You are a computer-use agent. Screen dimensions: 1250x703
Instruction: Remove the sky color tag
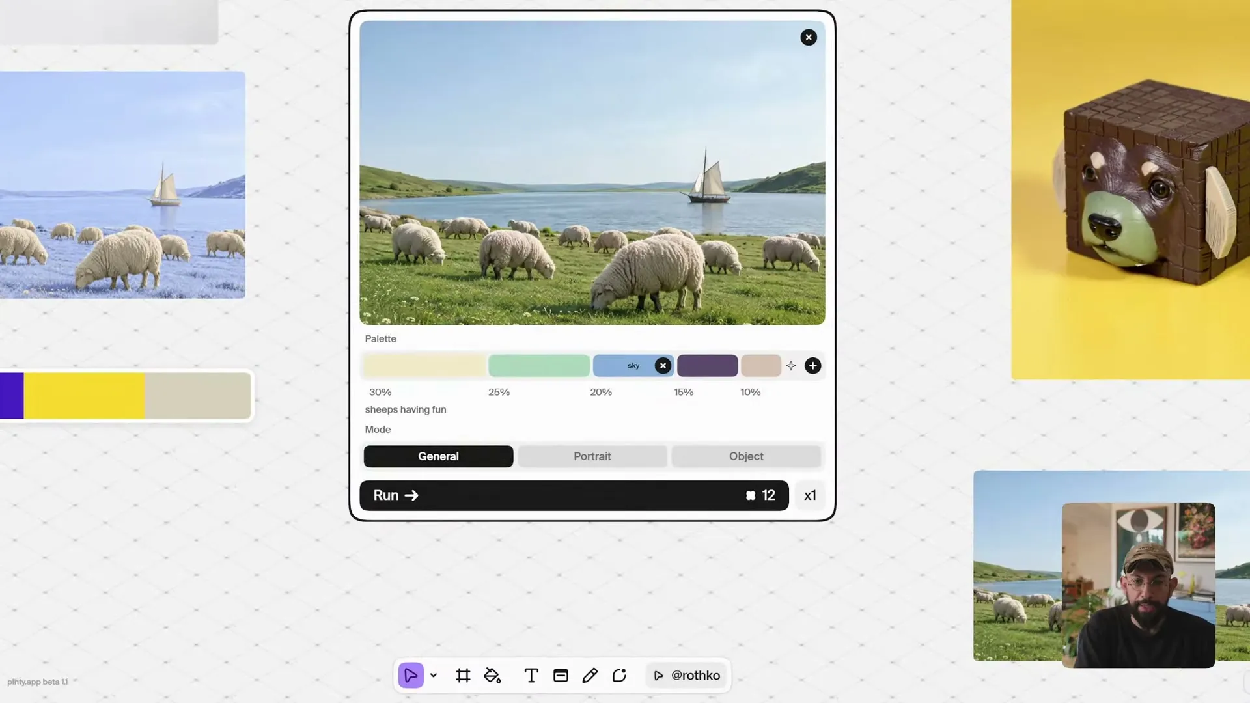pyautogui.click(x=663, y=366)
